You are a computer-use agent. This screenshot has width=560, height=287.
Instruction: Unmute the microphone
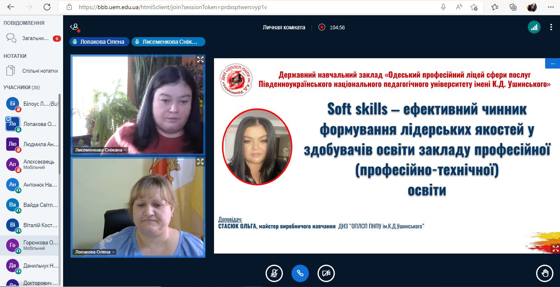pos(274,273)
